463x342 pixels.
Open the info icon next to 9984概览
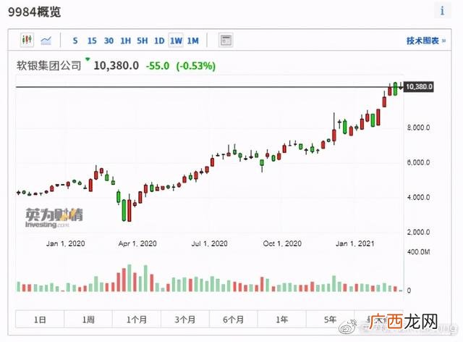442,11
